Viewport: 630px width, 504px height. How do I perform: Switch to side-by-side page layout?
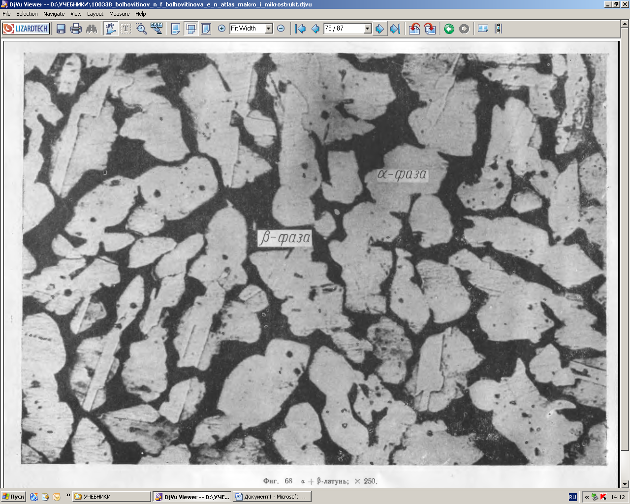(206, 29)
